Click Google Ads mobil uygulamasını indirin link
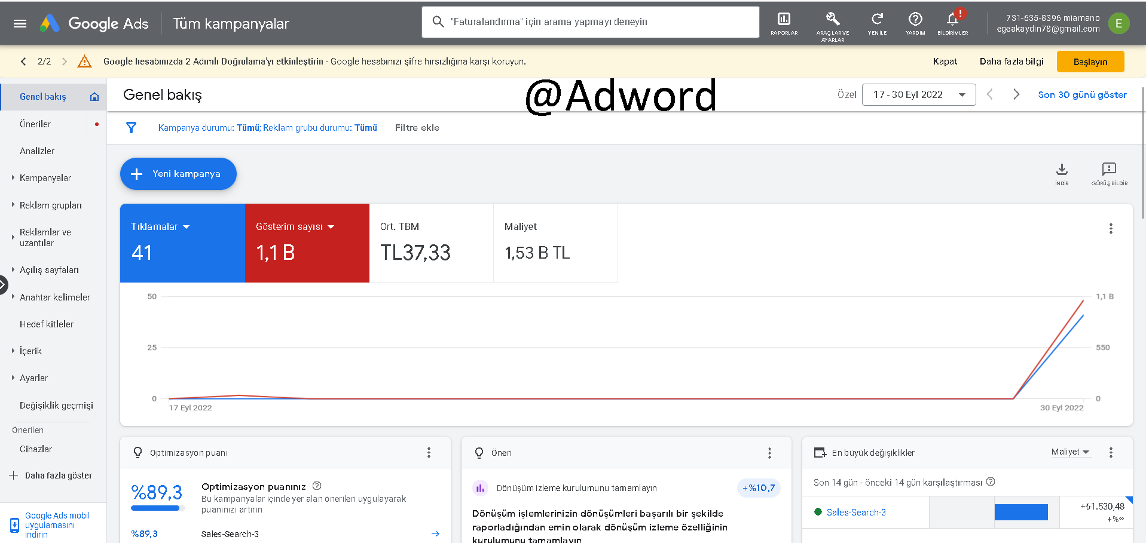This screenshot has width=1146, height=543. pos(57,525)
